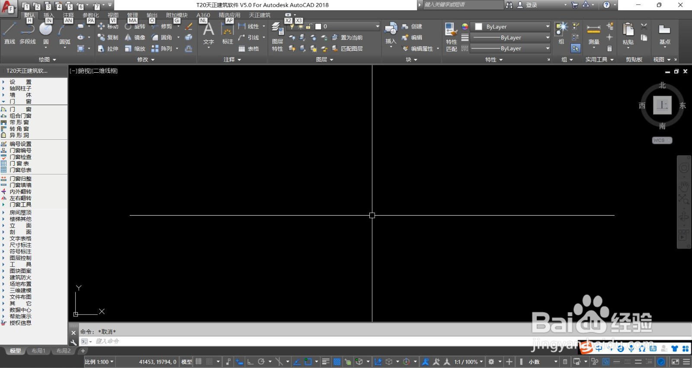Click 编辑属性 in the block panel
692x368 pixels.
point(417,49)
